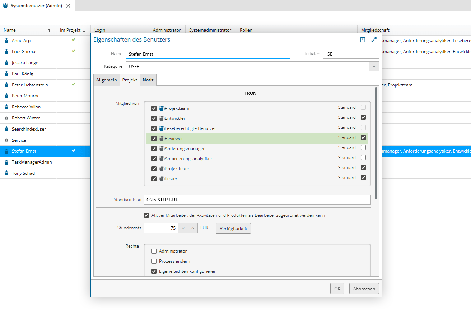Click the user icon next to Anne Arp
Viewport: 471px width, 314px height.
click(6, 41)
